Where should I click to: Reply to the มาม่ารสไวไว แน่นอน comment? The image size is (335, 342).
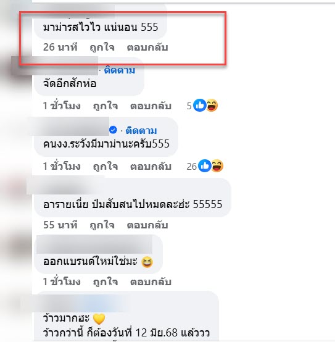[x=147, y=48]
